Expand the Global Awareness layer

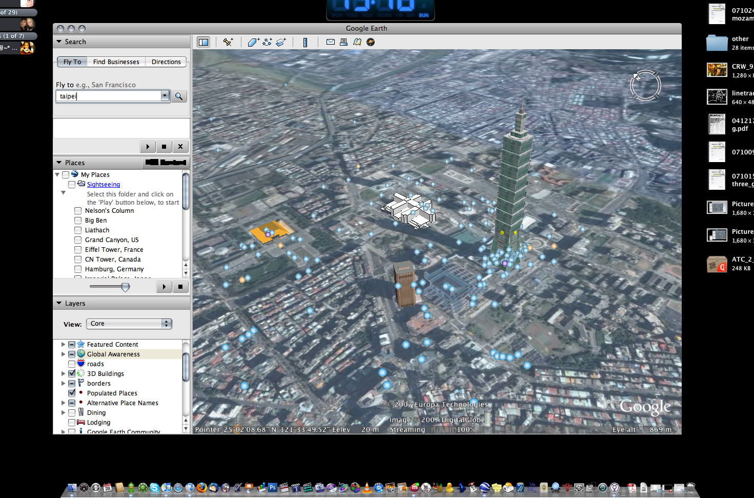(x=63, y=354)
